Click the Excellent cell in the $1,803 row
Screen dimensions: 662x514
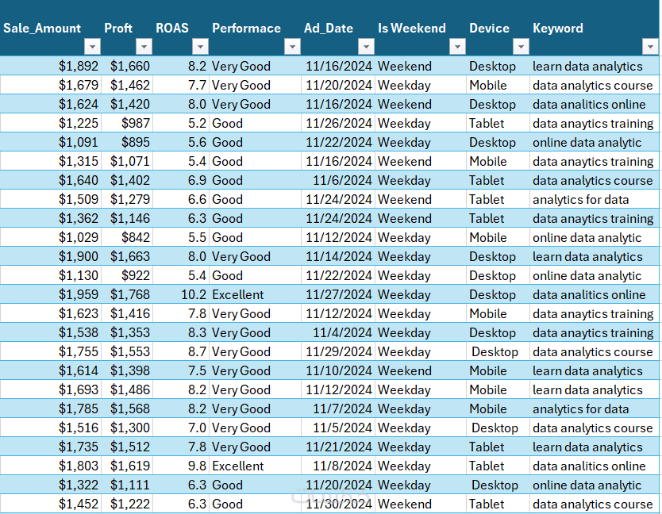(x=255, y=466)
